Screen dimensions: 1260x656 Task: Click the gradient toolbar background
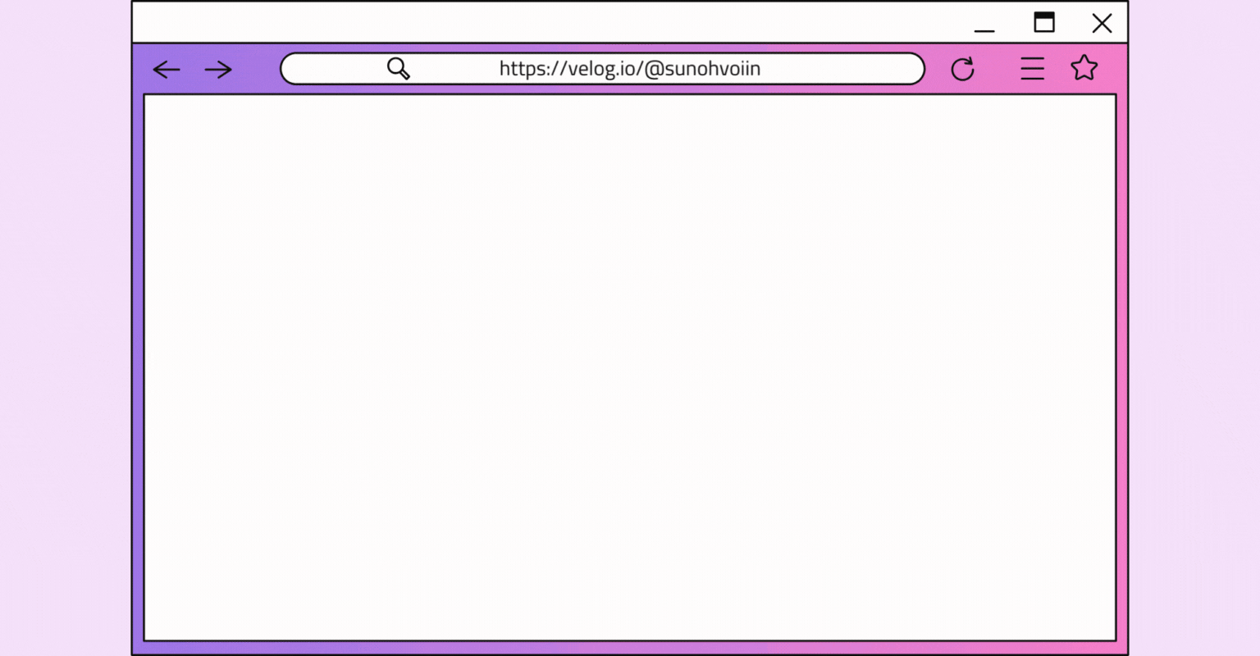pos(262,69)
